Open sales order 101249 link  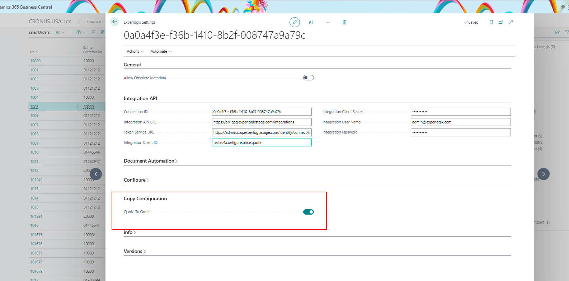[36, 180]
